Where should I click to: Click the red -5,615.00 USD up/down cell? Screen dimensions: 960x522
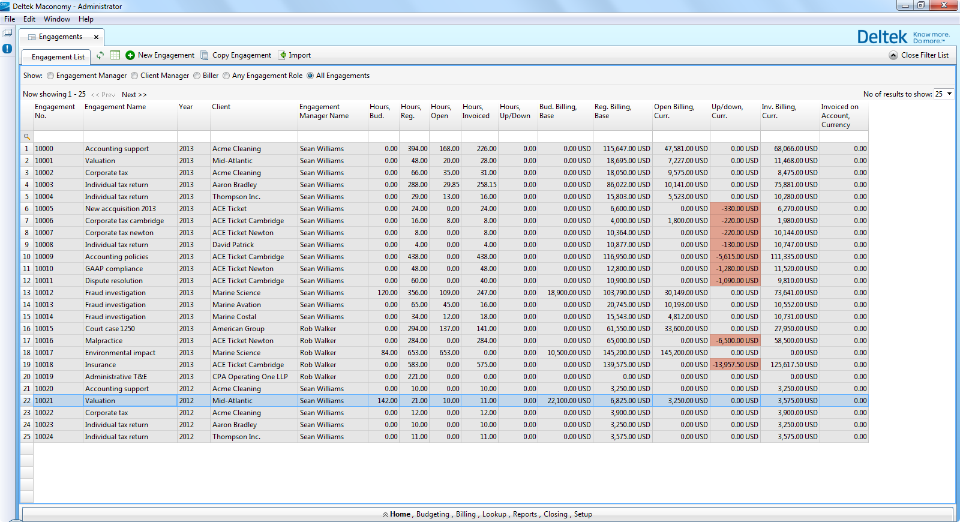(x=735, y=257)
